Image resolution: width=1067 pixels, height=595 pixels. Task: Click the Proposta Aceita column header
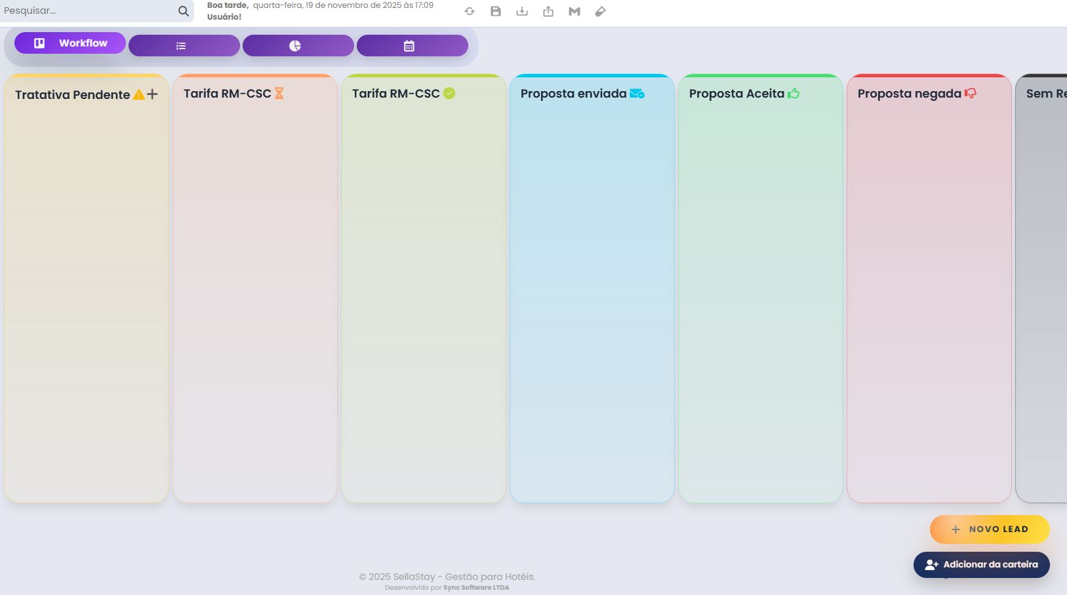[736, 94]
